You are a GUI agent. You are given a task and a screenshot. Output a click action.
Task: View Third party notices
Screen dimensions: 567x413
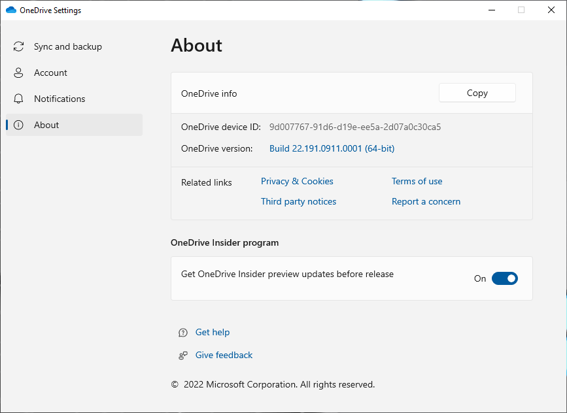pos(298,201)
